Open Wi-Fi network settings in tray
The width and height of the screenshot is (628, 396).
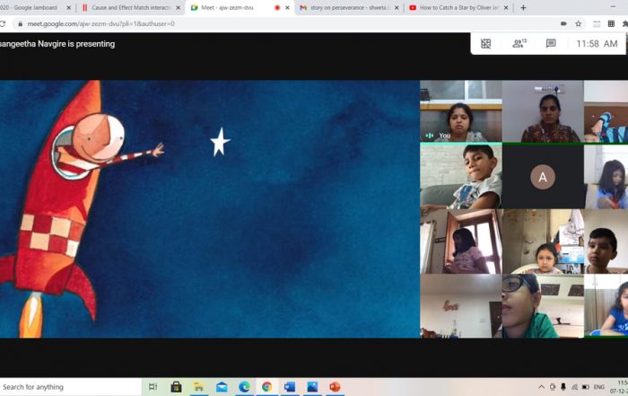click(x=574, y=387)
